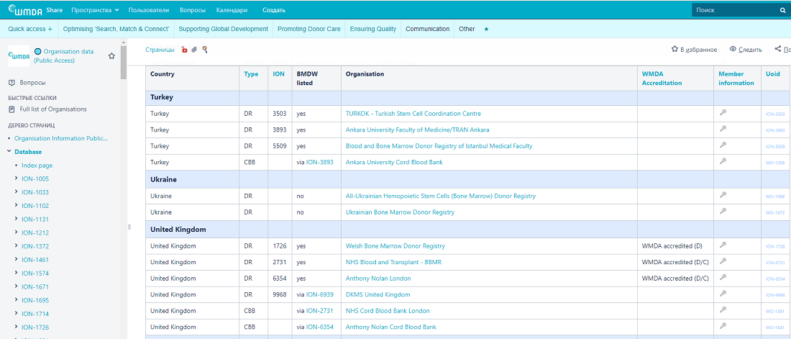Click the WMDA Share logo in header
This screenshot has width=791, height=339.
(x=36, y=9)
